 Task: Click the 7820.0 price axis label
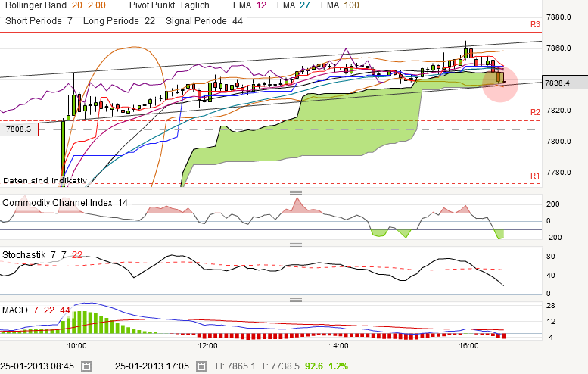click(x=558, y=111)
